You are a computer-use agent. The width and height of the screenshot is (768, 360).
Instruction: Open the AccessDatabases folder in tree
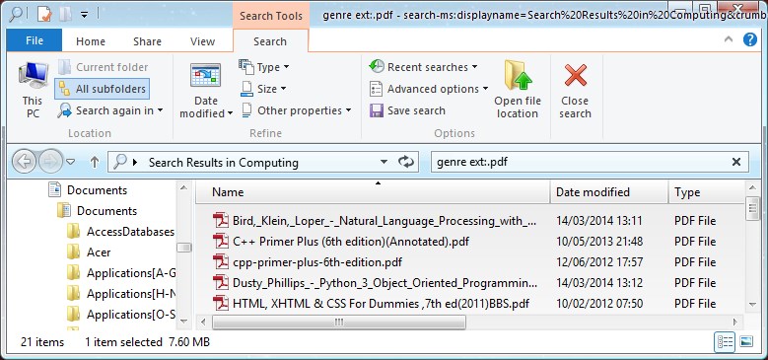130,232
